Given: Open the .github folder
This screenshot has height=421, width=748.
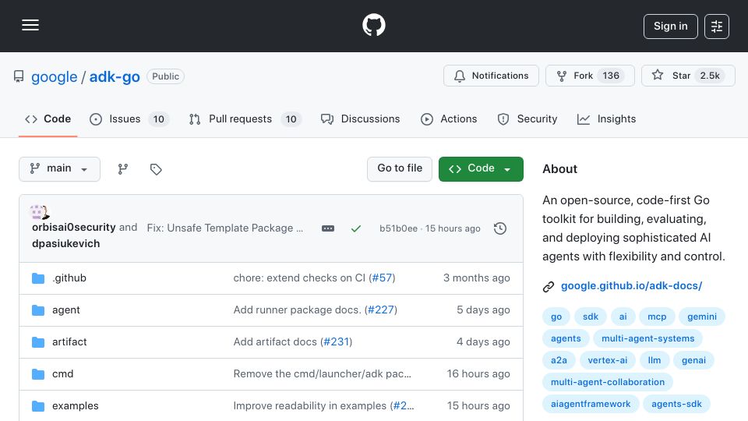Looking at the screenshot, I should pos(69,278).
